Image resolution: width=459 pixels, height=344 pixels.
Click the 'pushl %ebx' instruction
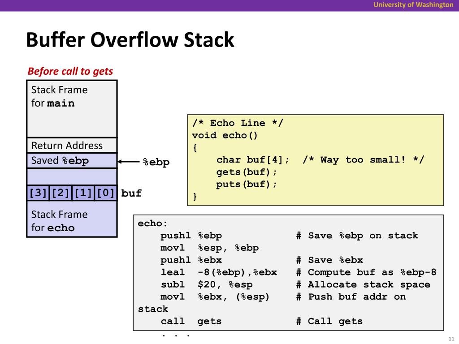click(x=191, y=260)
